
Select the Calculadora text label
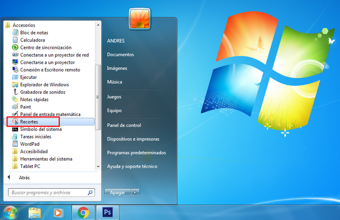(x=32, y=40)
